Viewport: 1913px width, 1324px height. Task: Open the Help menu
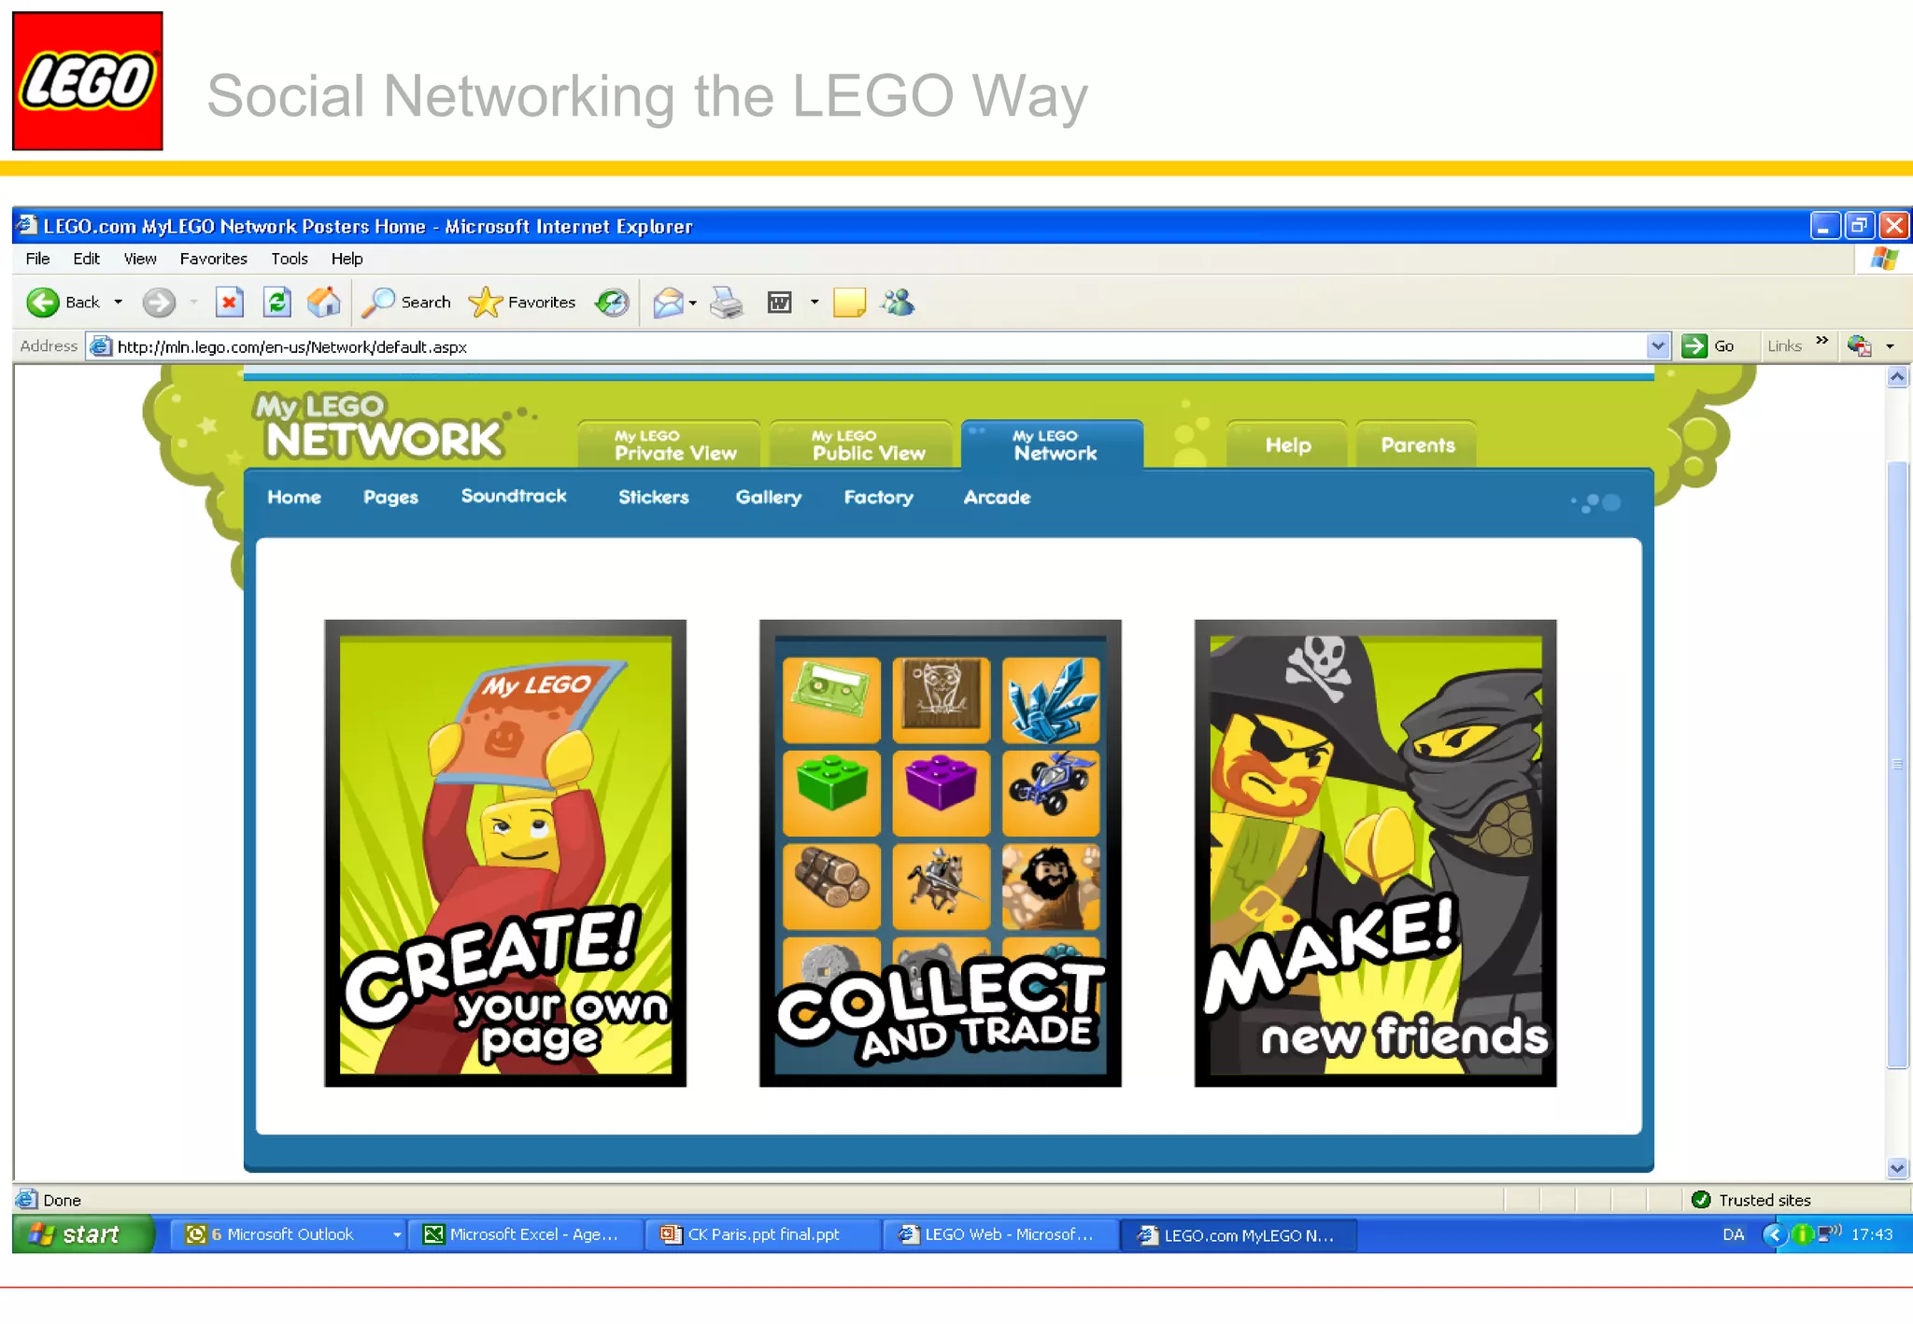pyautogui.click(x=347, y=259)
